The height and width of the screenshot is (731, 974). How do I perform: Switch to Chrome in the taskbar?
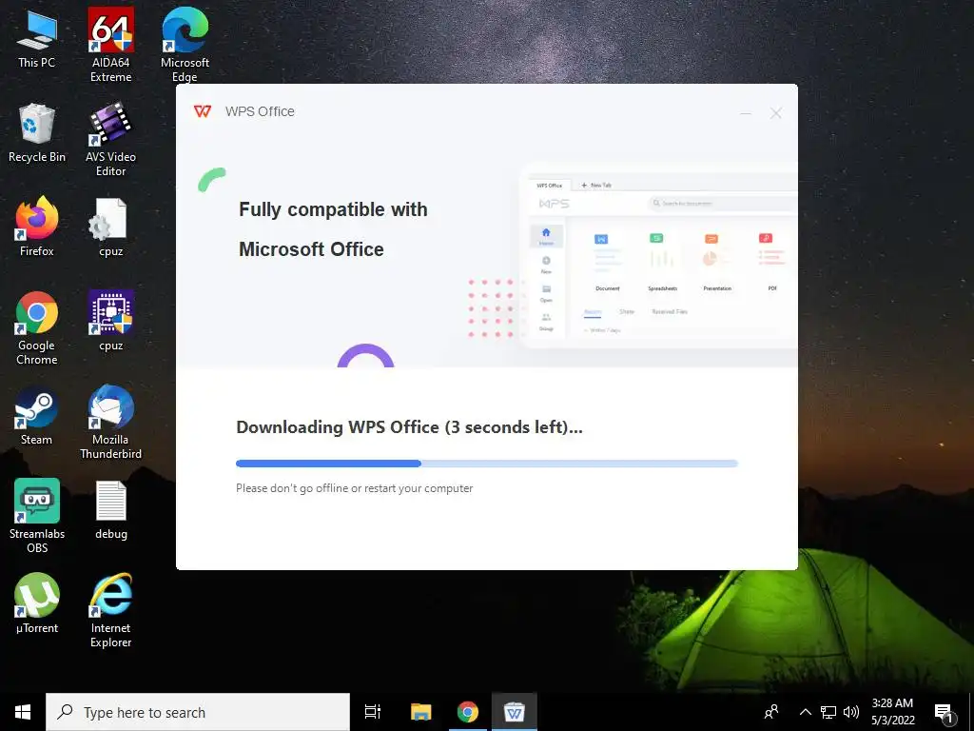[467, 712]
